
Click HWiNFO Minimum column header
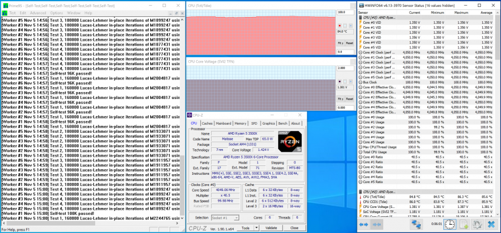coord(437,13)
